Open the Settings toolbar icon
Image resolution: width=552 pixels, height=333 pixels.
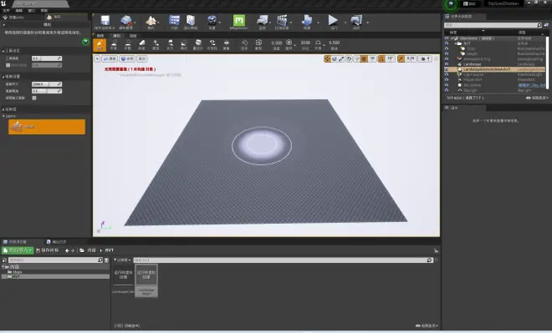(212, 22)
